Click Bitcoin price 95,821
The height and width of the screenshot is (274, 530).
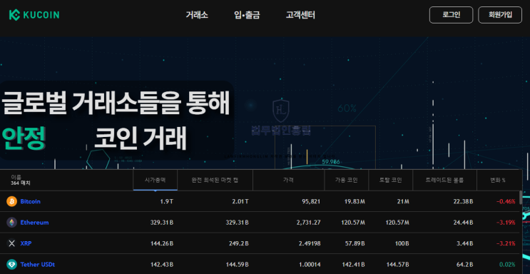coord(311,202)
